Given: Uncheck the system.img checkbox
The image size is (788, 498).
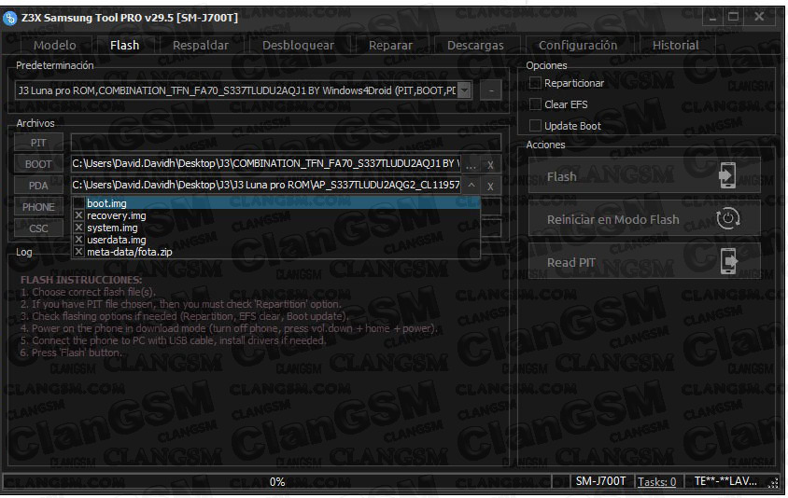Looking at the screenshot, I should [79, 228].
